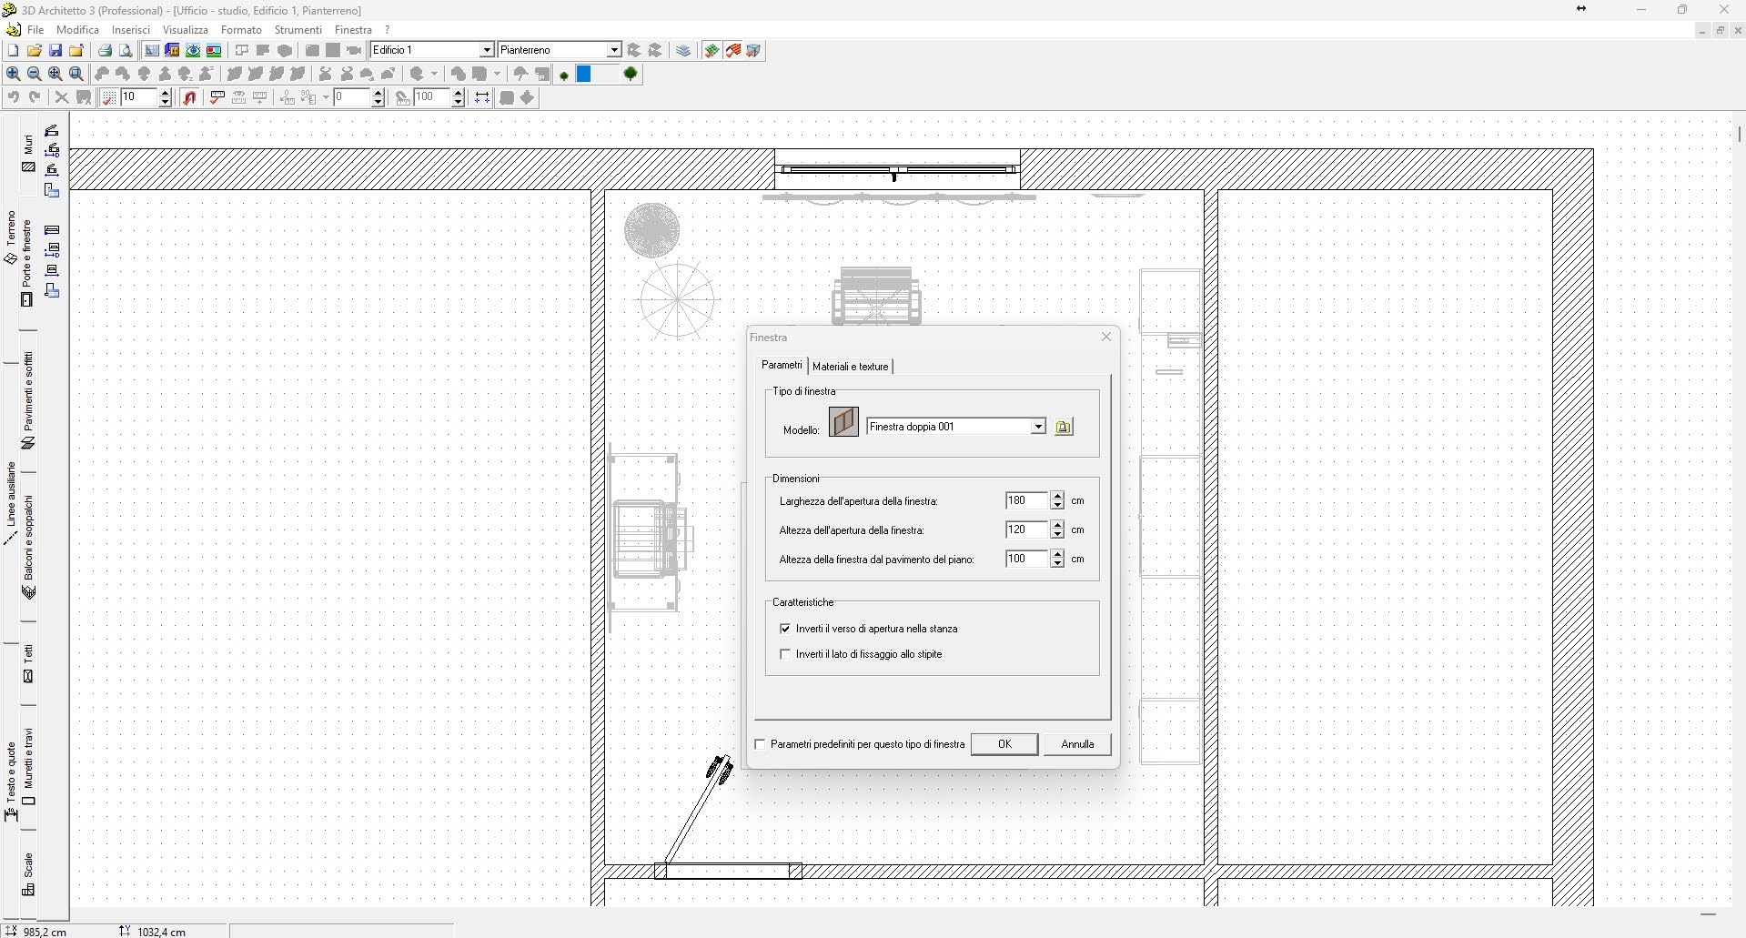Open the Tetti sidebar tab
Viewport: 1746px width, 938px height.
point(28,663)
